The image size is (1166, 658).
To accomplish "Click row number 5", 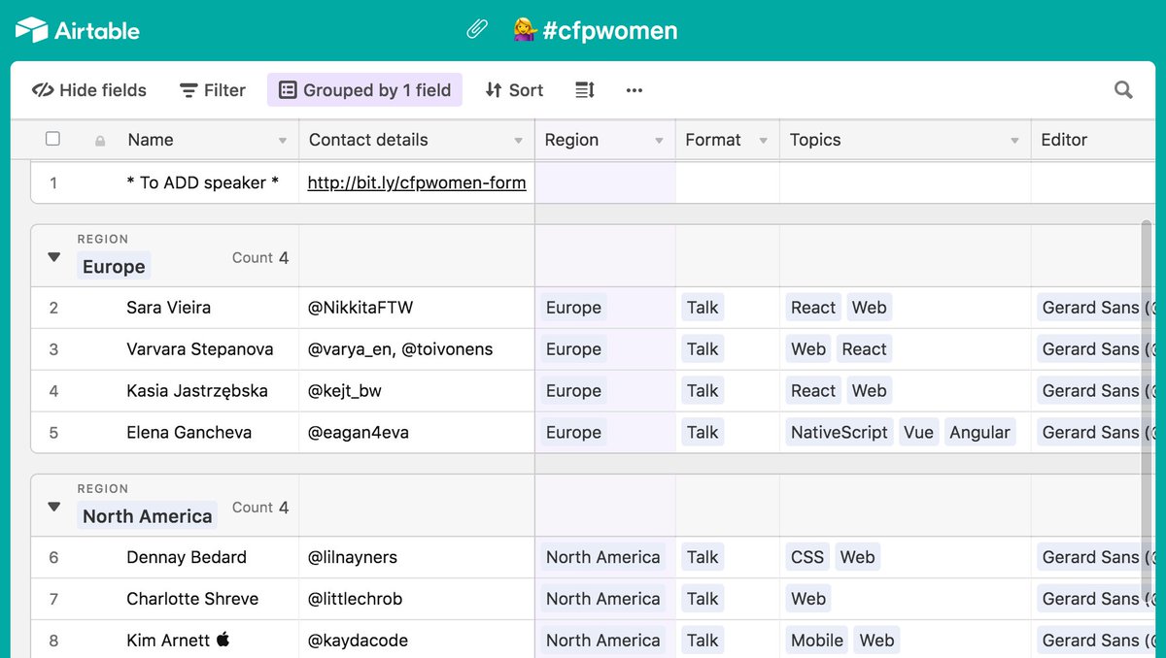I will (53, 433).
